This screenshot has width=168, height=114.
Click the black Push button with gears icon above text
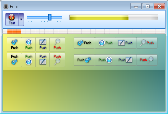point(14,44)
